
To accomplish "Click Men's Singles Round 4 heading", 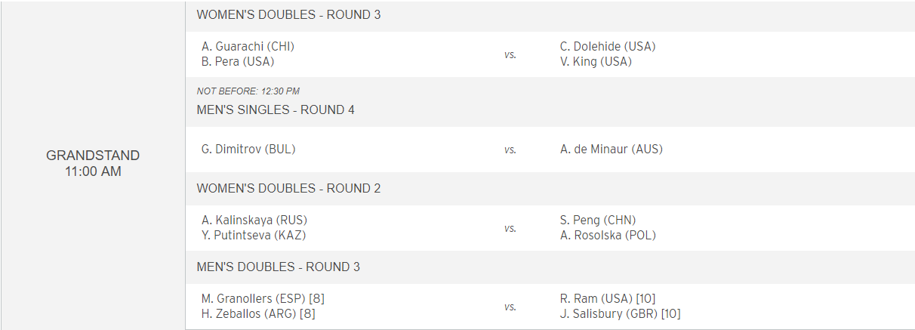I will [276, 110].
